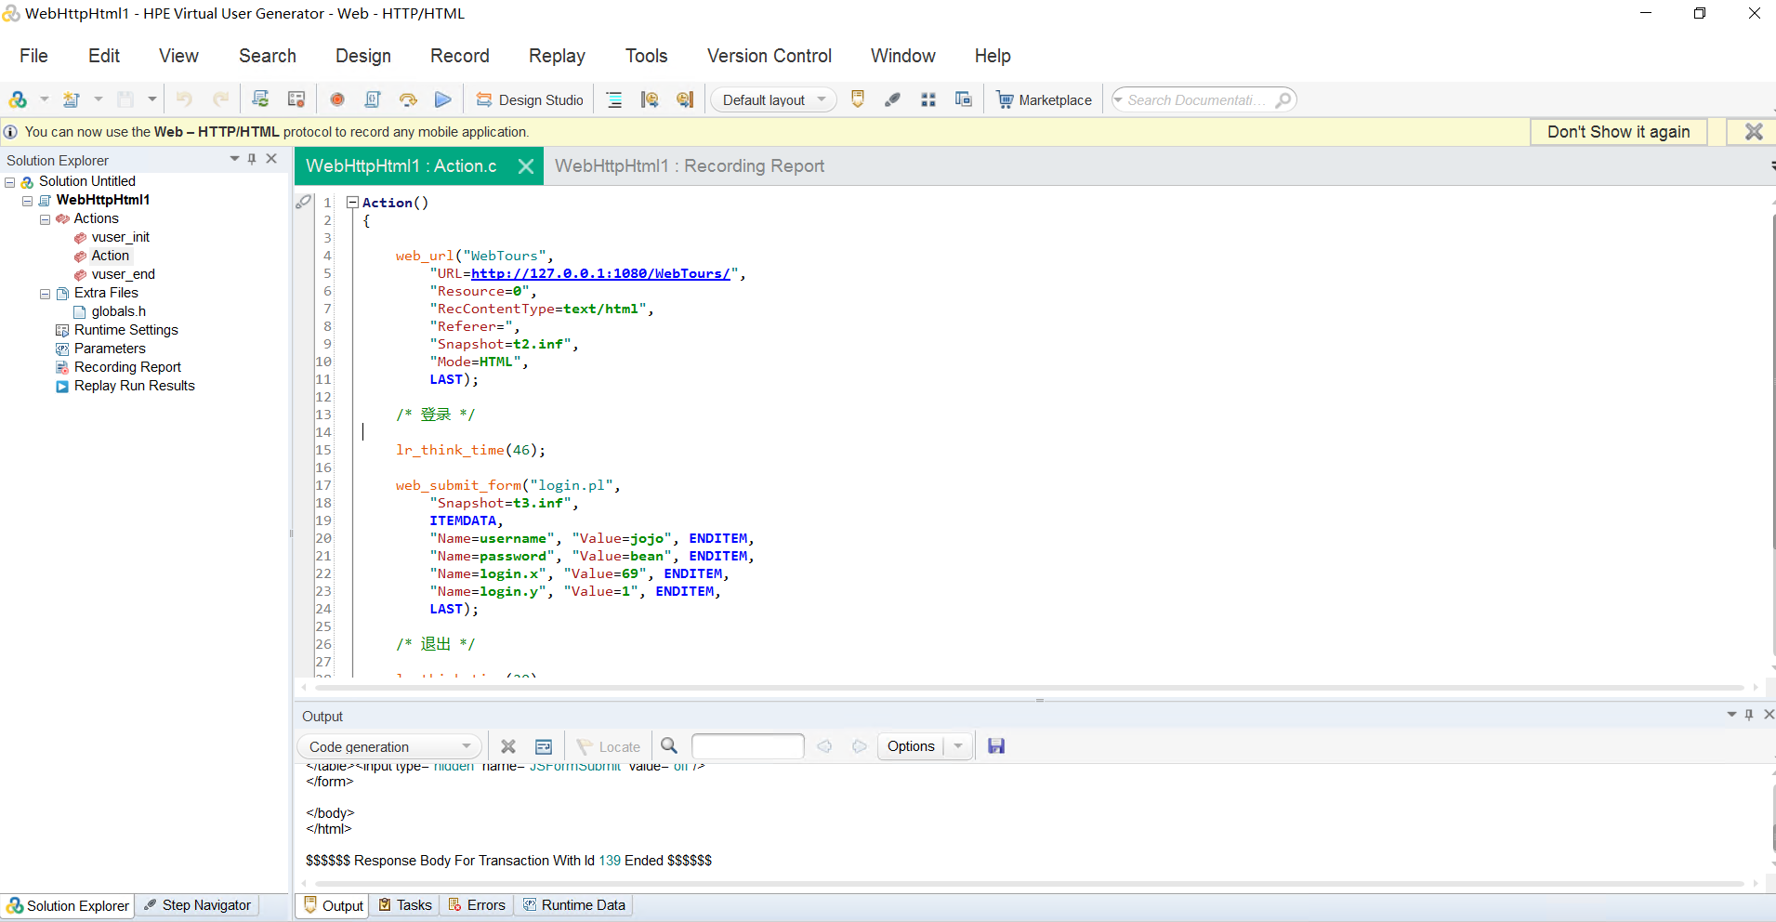Switch to the Step Navigator tab
The image size is (1776, 922).
(198, 905)
